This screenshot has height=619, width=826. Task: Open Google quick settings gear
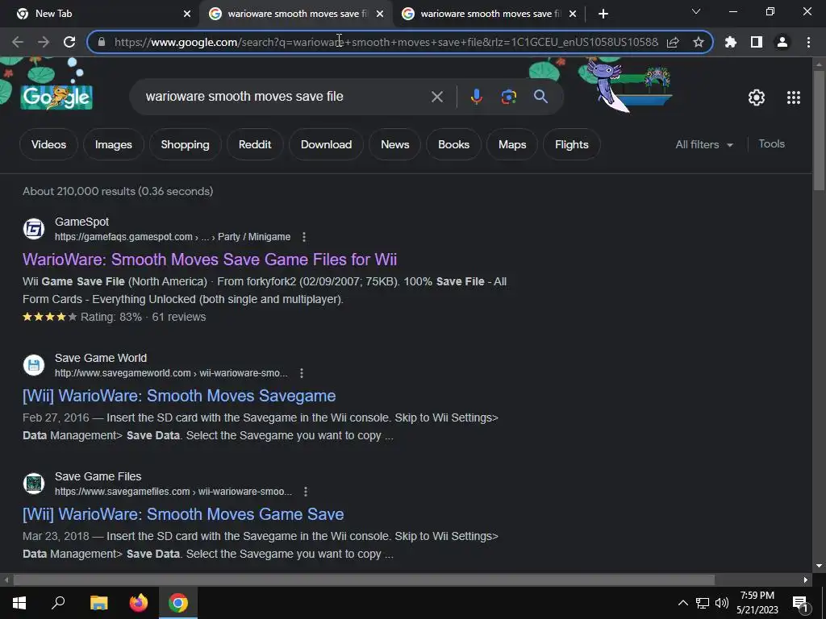(x=757, y=98)
